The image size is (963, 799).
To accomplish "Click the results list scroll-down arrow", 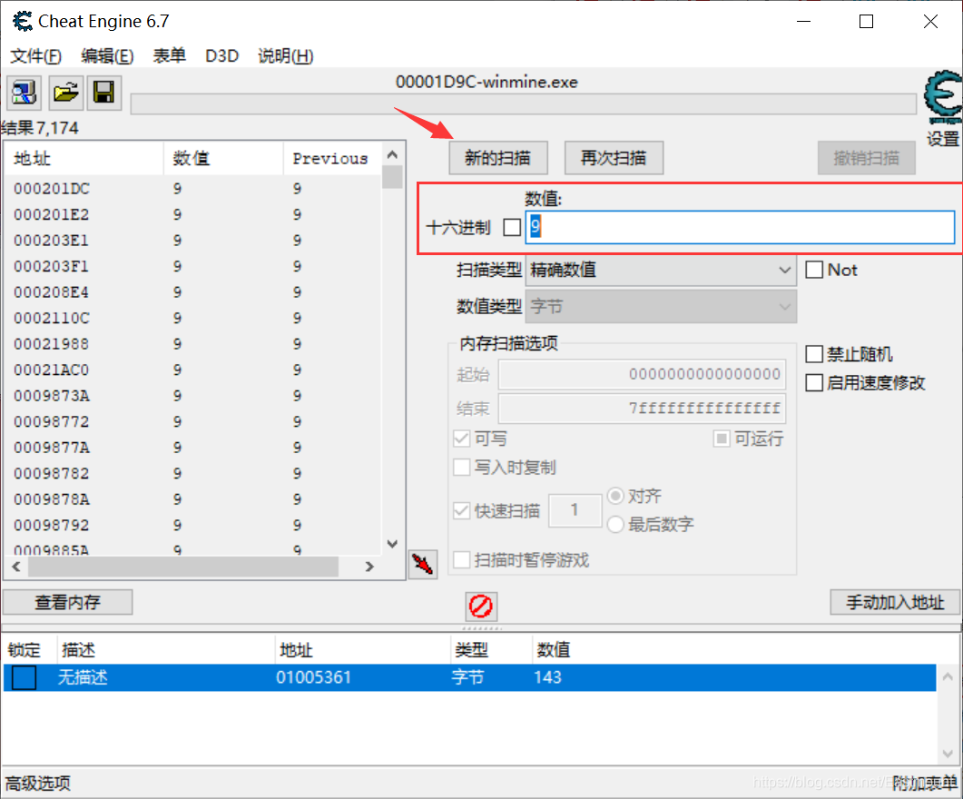I will (x=392, y=544).
